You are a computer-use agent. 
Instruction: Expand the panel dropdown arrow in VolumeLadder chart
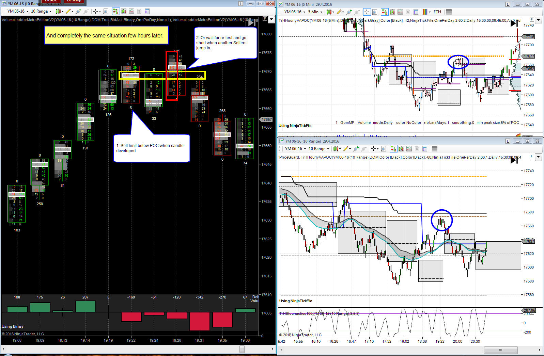(271, 20)
